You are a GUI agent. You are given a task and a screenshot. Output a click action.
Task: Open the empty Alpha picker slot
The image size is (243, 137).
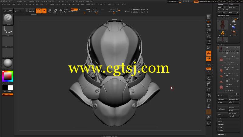pos(8,42)
